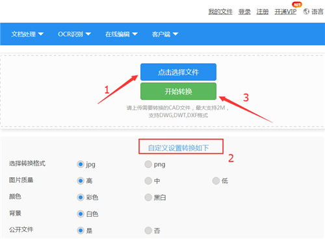Select 白色 background option

click(81, 214)
